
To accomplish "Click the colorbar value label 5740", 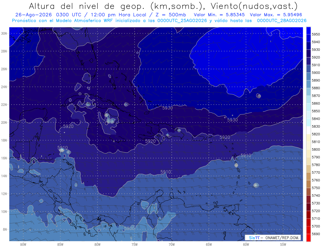I will pyautogui.click(x=316, y=196).
